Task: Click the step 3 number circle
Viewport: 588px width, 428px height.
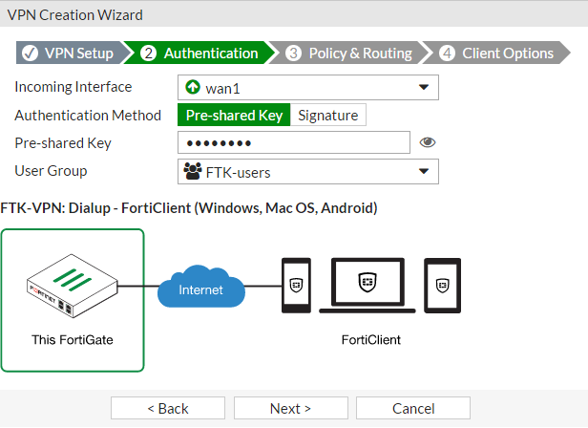Action: (293, 53)
